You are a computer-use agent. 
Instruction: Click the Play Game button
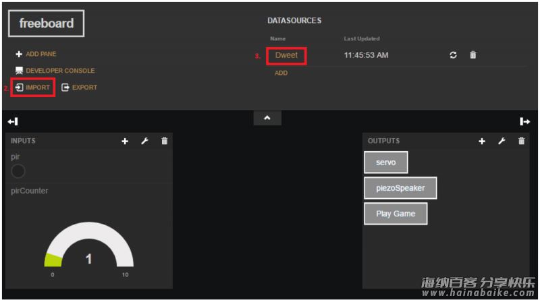click(396, 214)
